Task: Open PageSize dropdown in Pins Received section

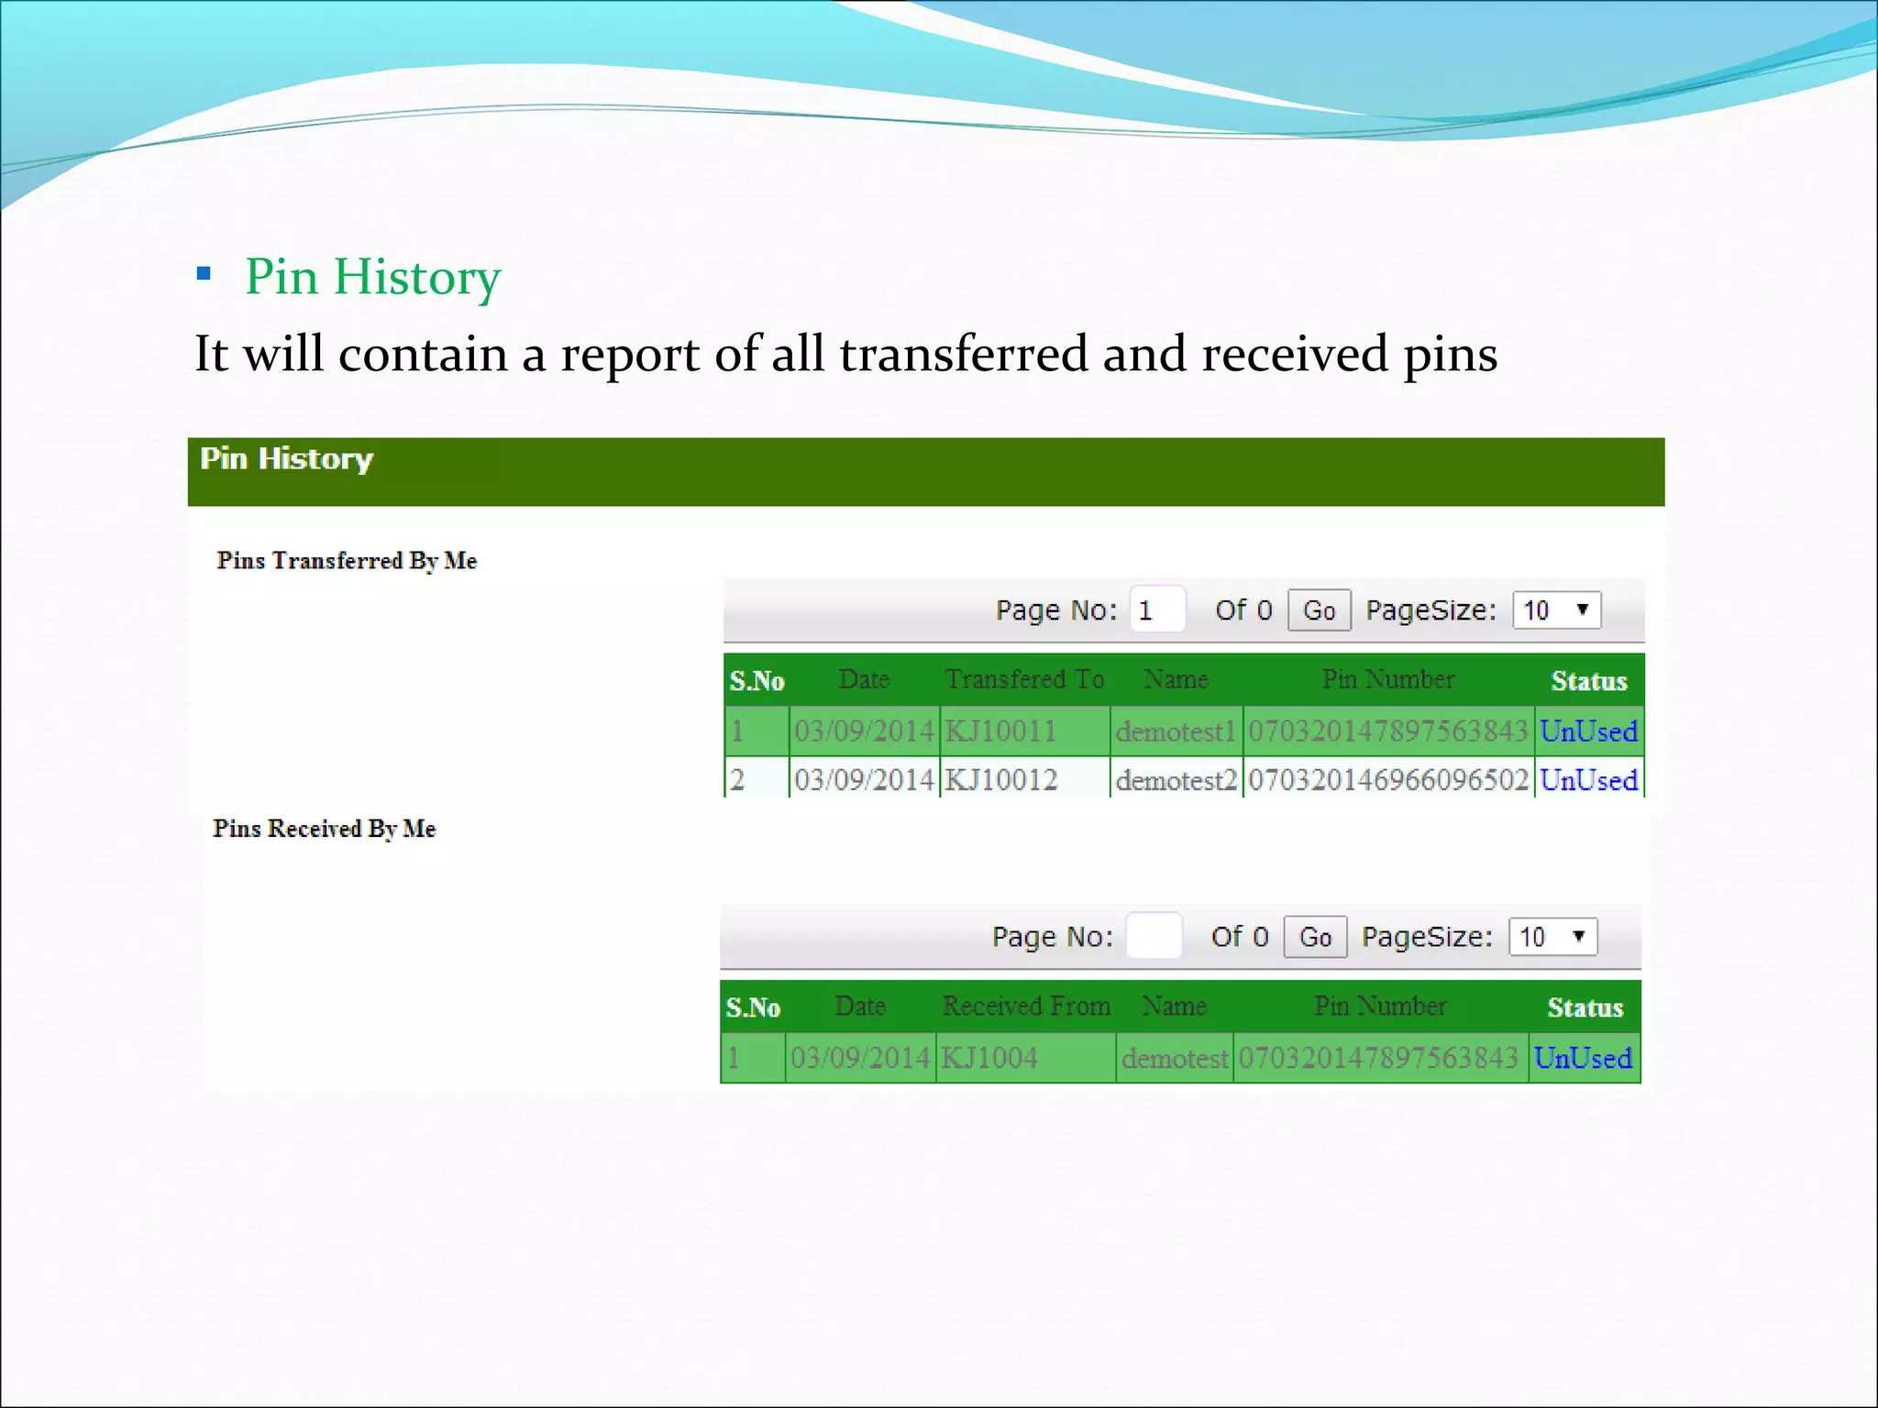Action: tap(1552, 937)
